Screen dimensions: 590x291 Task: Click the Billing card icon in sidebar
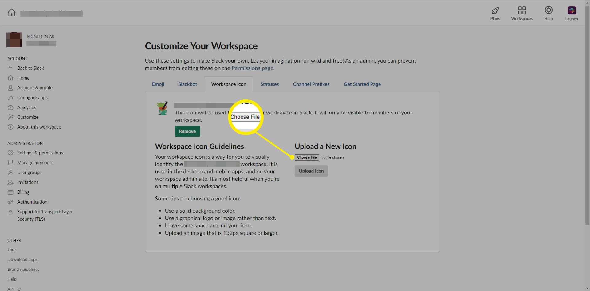click(x=10, y=192)
